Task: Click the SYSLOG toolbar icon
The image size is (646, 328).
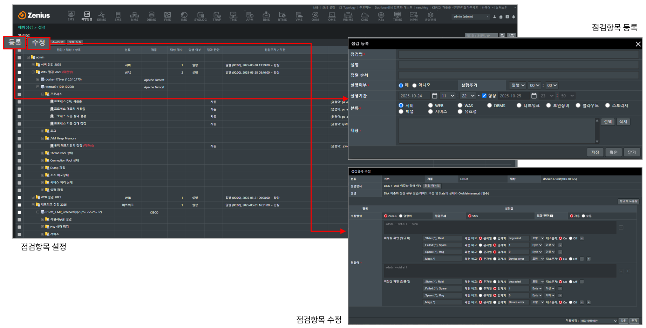Action: pyautogui.click(x=200, y=15)
